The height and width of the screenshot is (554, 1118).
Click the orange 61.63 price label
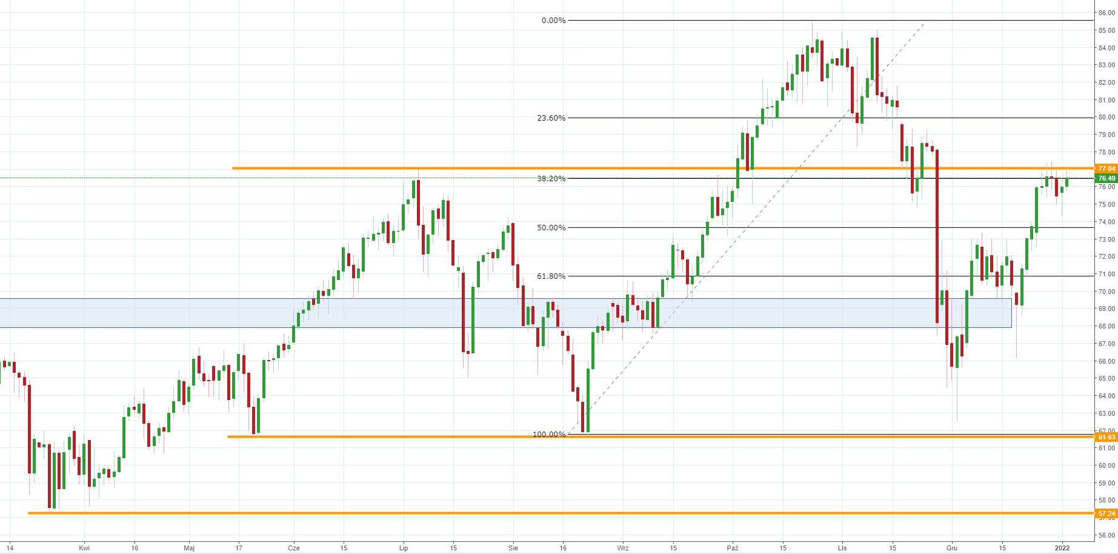[1106, 437]
